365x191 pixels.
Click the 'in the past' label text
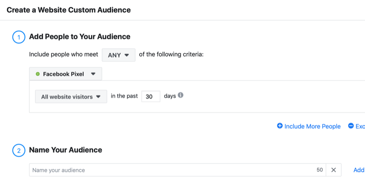(x=124, y=96)
